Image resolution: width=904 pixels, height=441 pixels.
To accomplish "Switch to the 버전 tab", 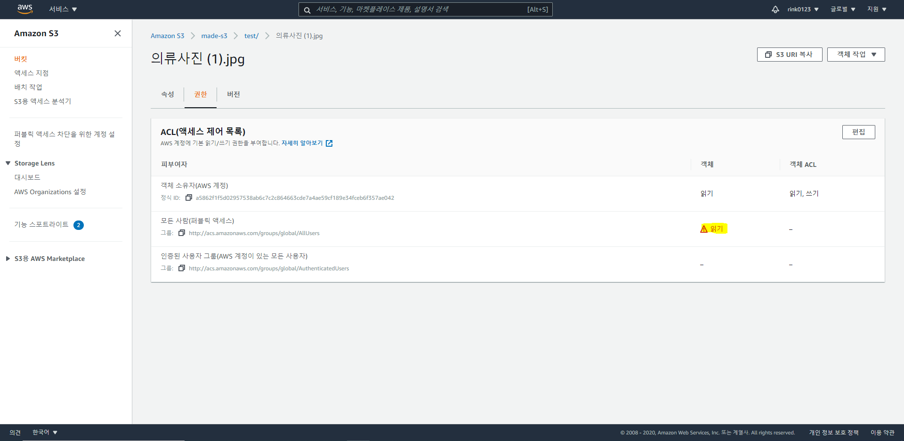I will point(234,94).
